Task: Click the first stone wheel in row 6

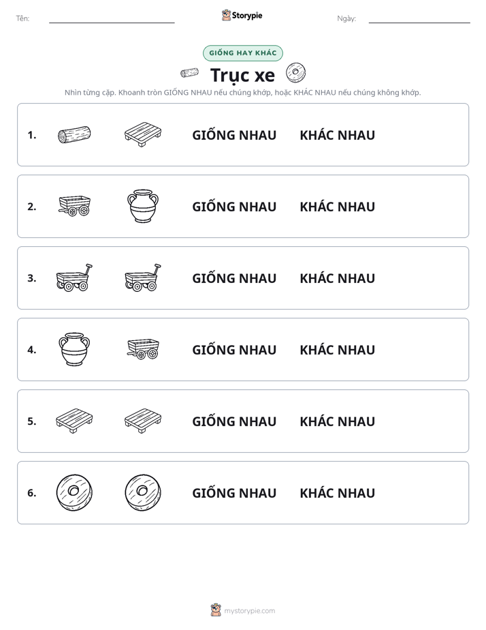Action: pos(74,492)
